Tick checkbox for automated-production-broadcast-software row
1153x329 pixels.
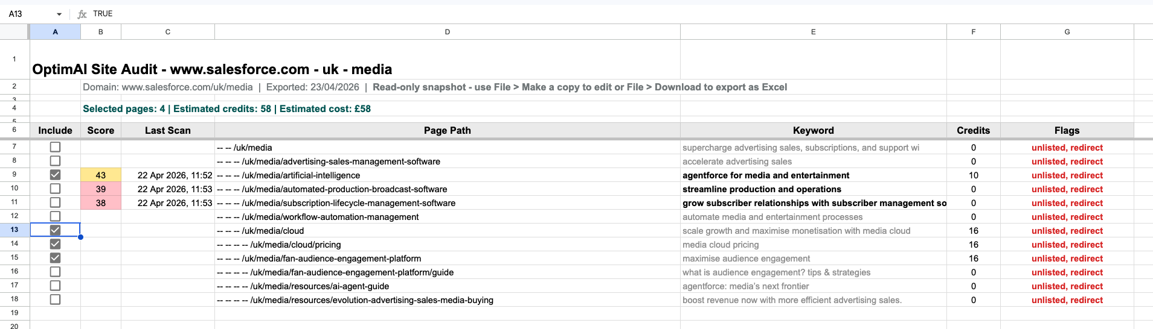[55, 189]
